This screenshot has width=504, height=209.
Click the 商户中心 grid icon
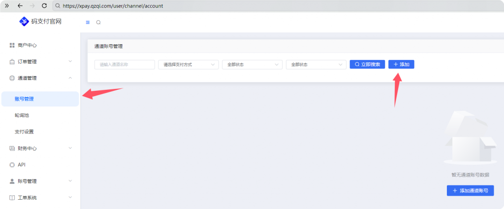[x=12, y=45]
